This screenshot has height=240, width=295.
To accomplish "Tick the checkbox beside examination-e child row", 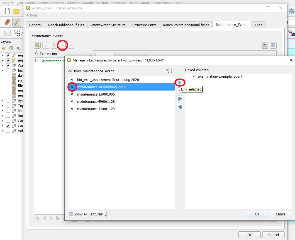I will [x=37, y=61].
